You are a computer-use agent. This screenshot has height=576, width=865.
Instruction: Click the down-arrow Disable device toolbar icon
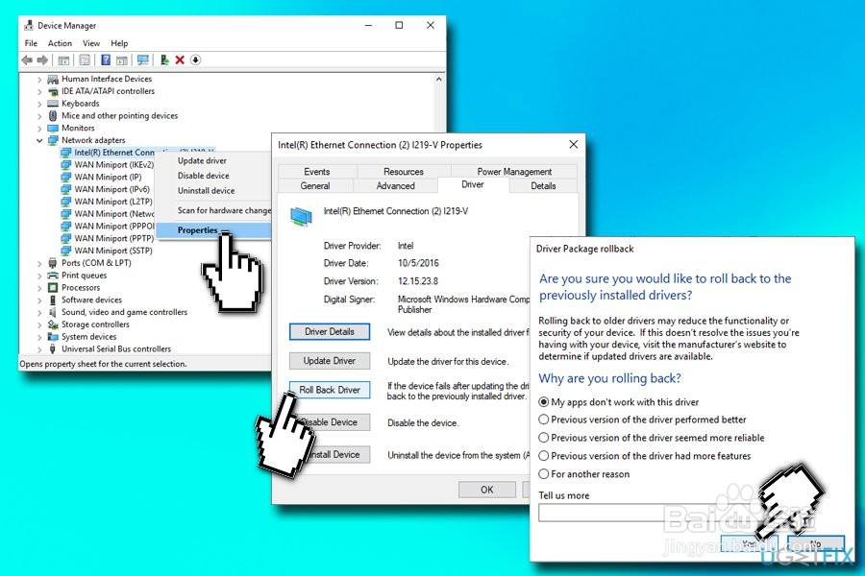point(195,60)
